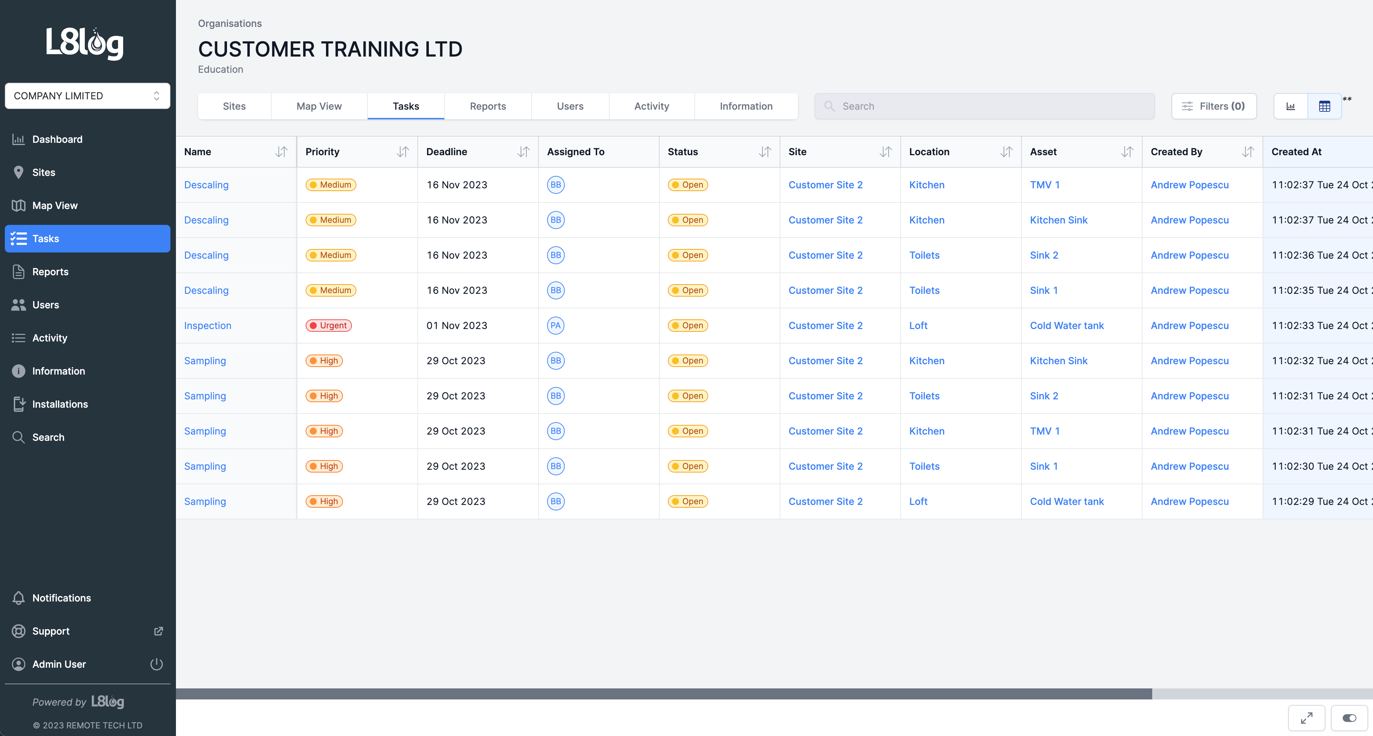
Task: Switch to the Sites tab
Action: click(x=235, y=106)
